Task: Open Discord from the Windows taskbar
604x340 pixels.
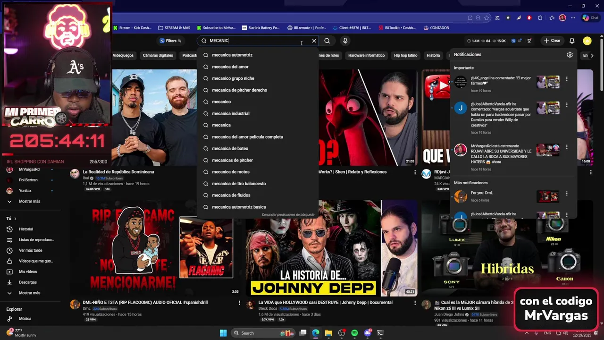Action: click(x=368, y=333)
